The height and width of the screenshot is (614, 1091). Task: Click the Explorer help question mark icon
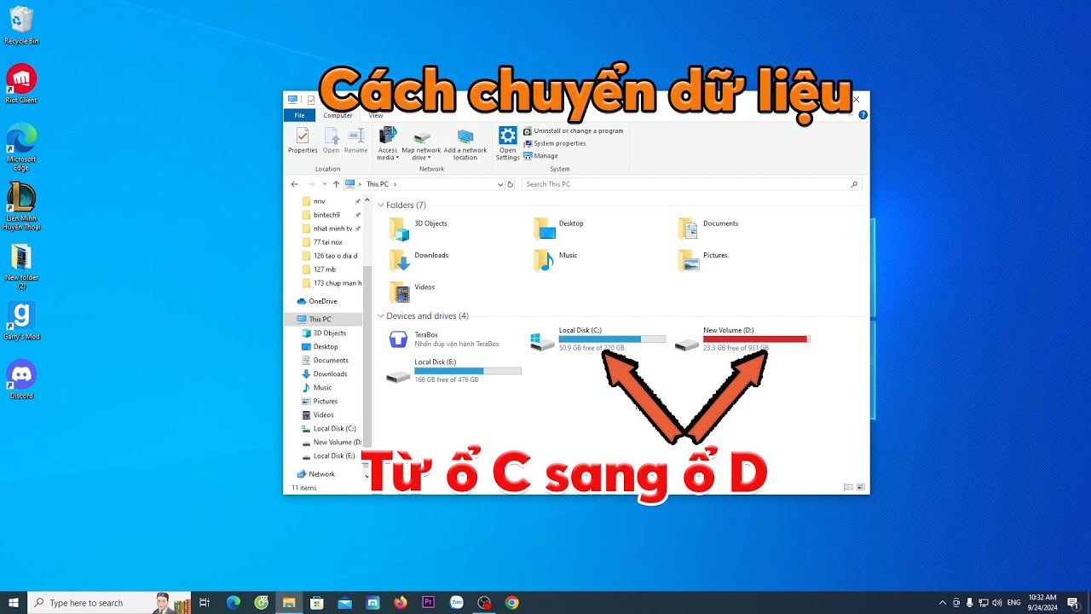(x=863, y=114)
